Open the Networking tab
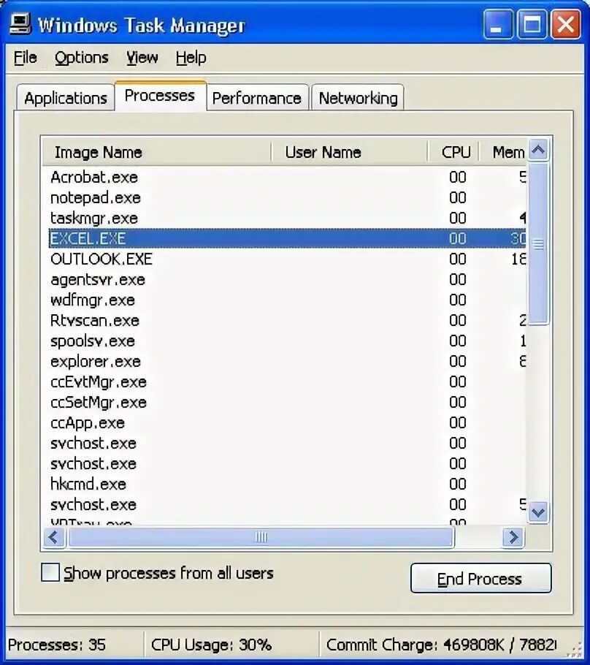This screenshot has height=665, width=590. tap(358, 98)
